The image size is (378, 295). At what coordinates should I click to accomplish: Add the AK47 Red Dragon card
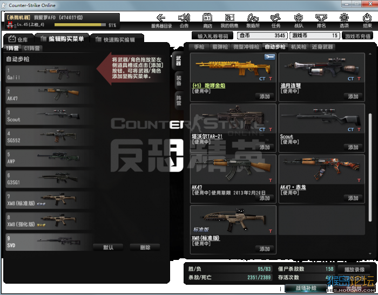[x=353, y=198]
